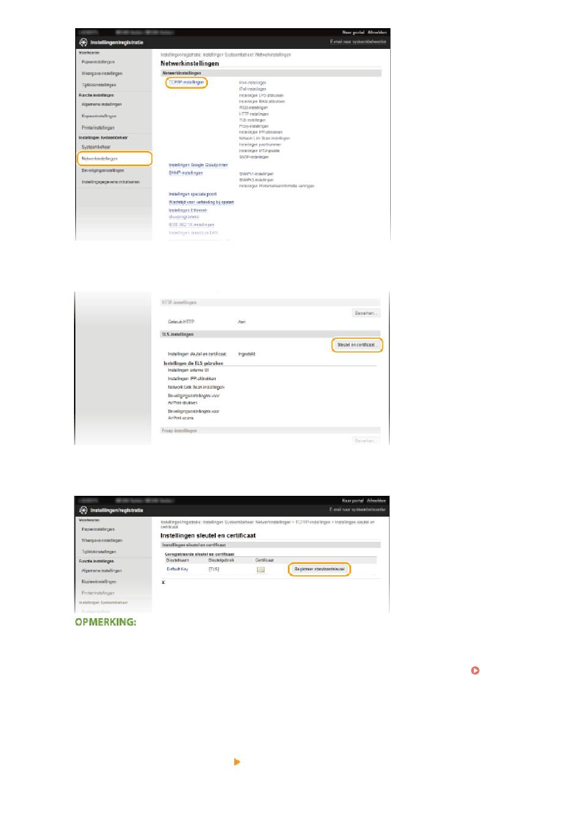581x837 pixels.
Task: Click E-mail naar systeembeheerder in top screenshot
Action: pyautogui.click(x=358, y=42)
